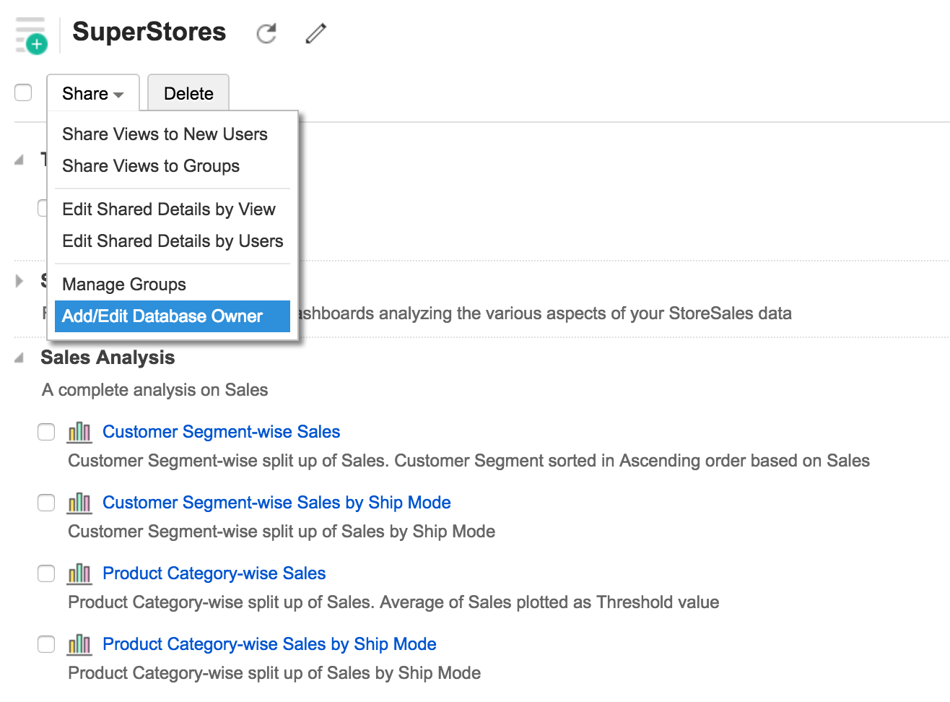The image size is (950, 702).
Task: Select Share Views to New Users
Action: tap(165, 134)
